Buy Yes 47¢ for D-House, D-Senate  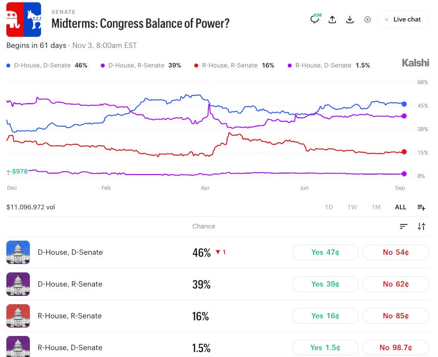(325, 252)
